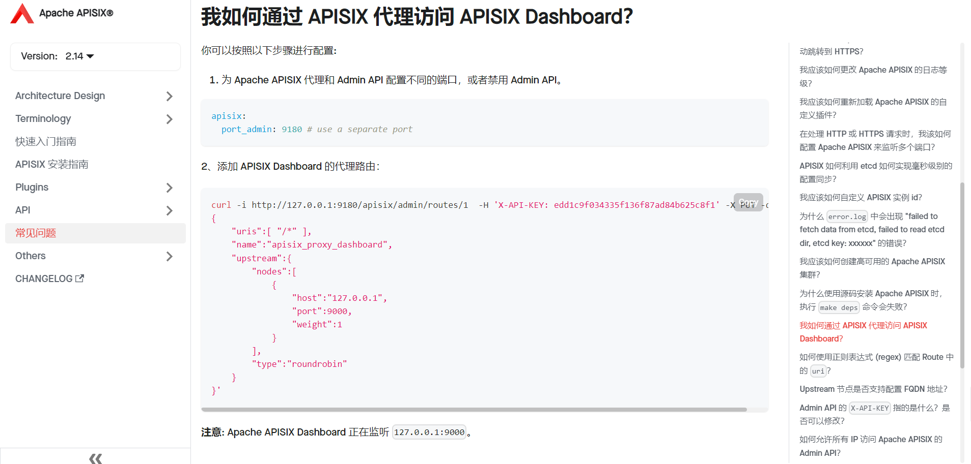The width and height of the screenshot is (971, 464).
Task: Jump to 重新加载自定义插件 section link
Action: click(x=873, y=108)
